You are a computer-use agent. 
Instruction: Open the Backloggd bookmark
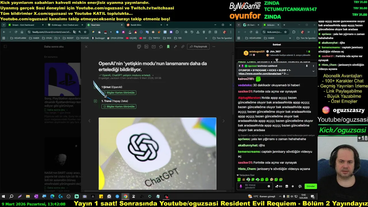[x=98, y=38]
